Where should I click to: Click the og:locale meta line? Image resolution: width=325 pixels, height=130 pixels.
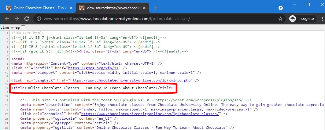coord(69,119)
